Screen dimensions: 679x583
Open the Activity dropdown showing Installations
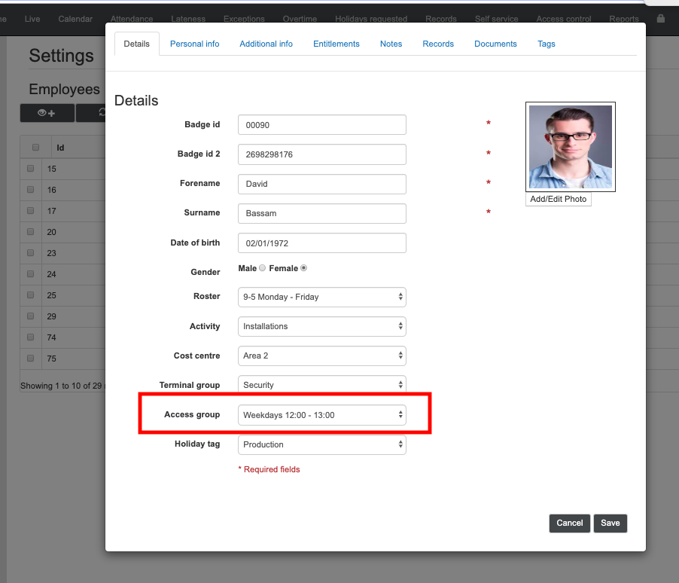pos(321,326)
